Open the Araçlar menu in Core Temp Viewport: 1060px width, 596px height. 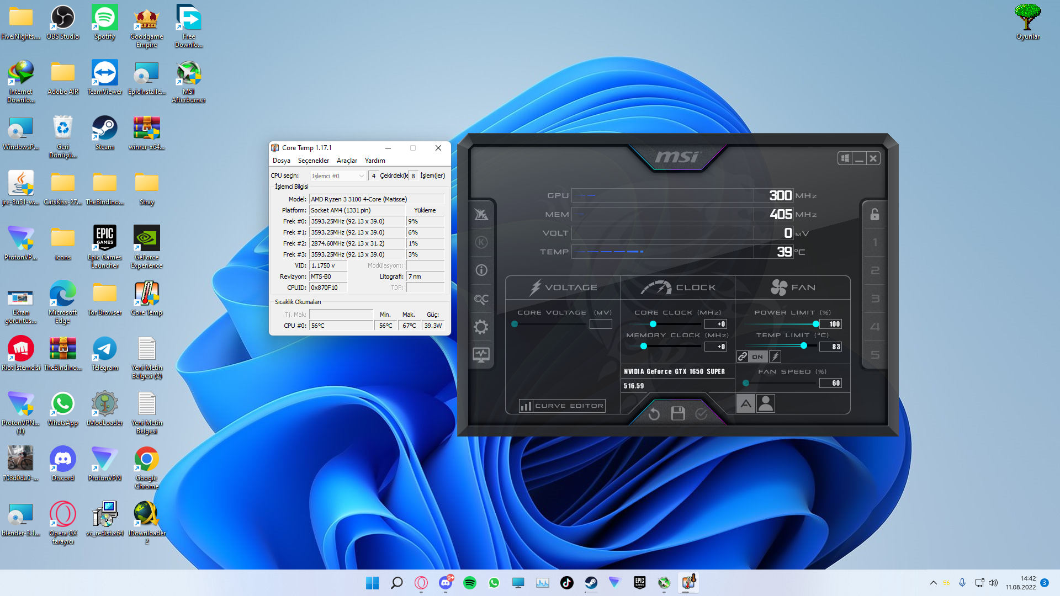[347, 161]
